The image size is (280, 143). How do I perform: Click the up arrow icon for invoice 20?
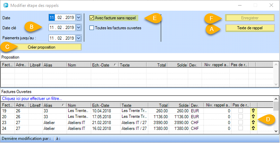[253, 116]
